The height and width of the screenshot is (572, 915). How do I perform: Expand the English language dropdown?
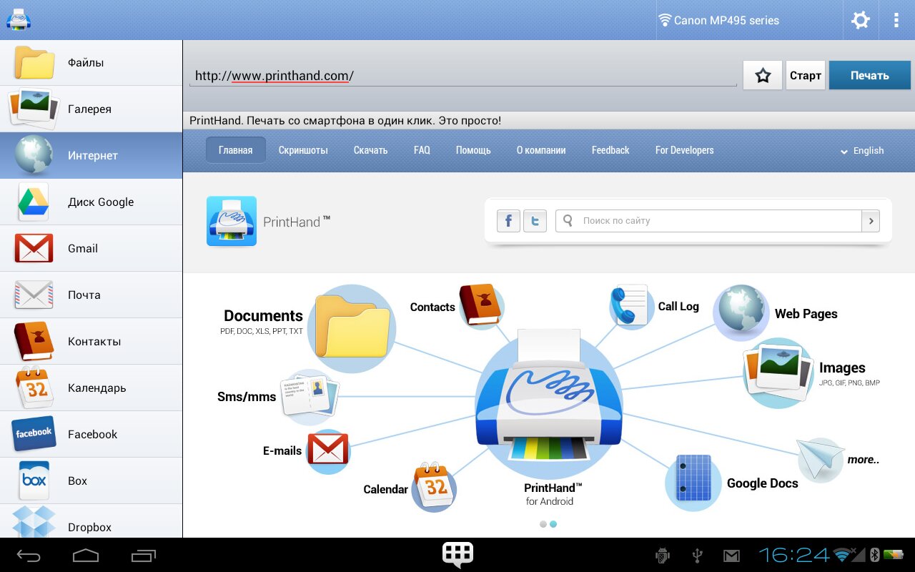click(862, 151)
